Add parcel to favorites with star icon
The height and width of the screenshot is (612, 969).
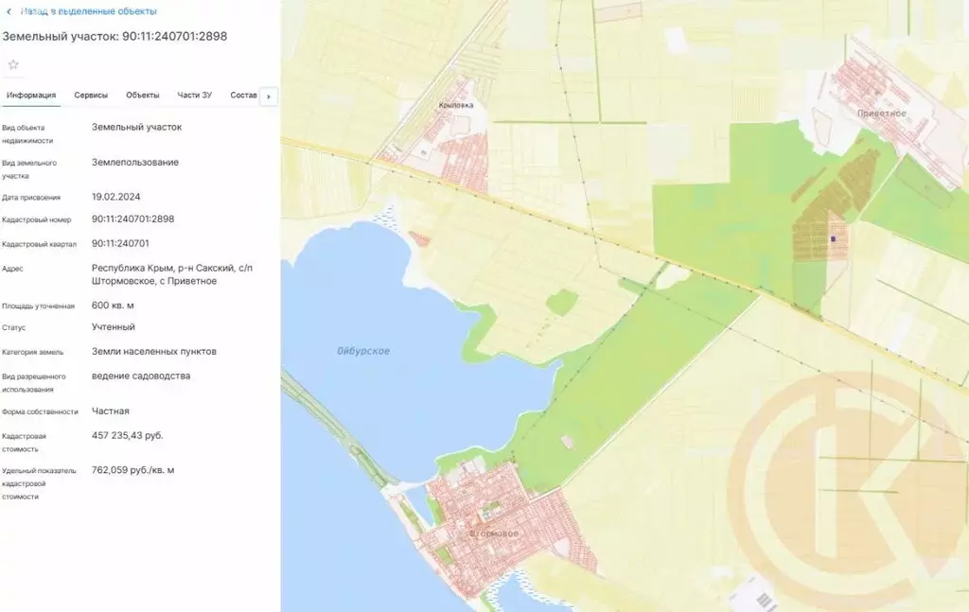(13, 64)
